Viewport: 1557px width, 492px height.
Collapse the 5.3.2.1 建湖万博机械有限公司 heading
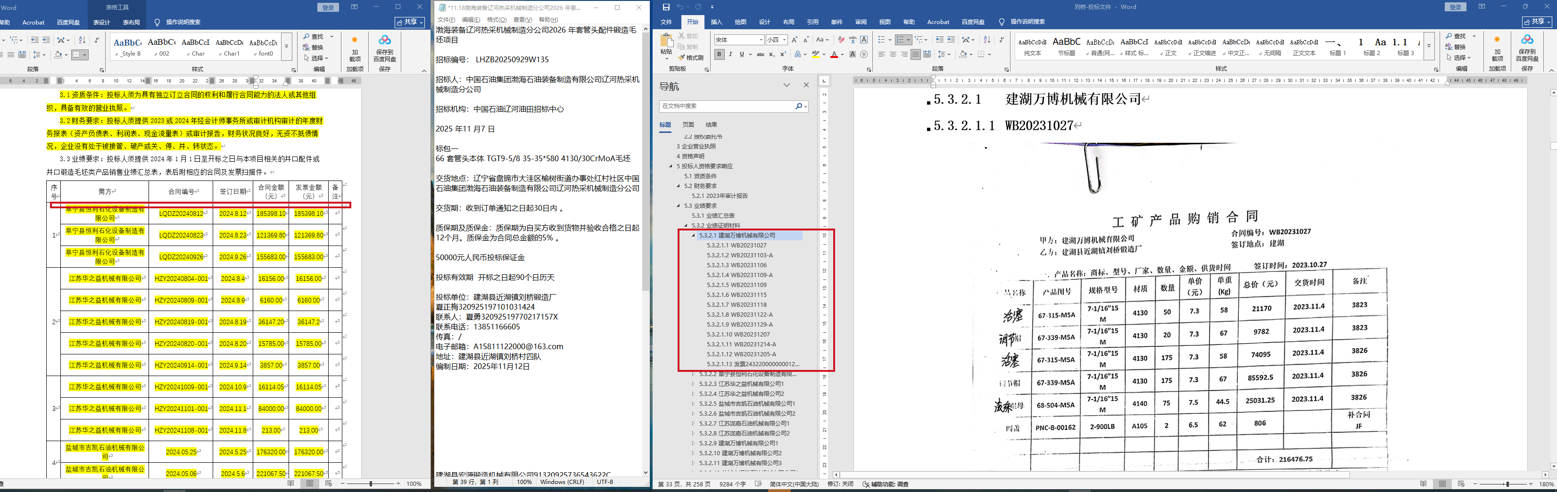[693, 236]
